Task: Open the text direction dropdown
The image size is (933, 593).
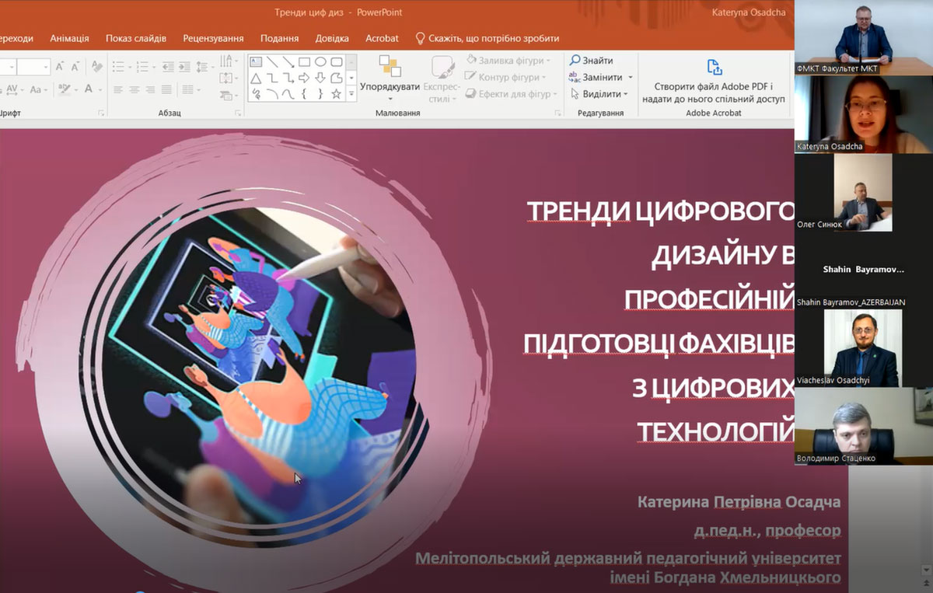Action: coord(228,60)
